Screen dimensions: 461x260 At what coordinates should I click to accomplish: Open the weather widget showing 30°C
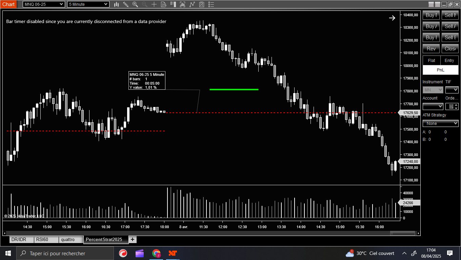click(x=370, y=253)
